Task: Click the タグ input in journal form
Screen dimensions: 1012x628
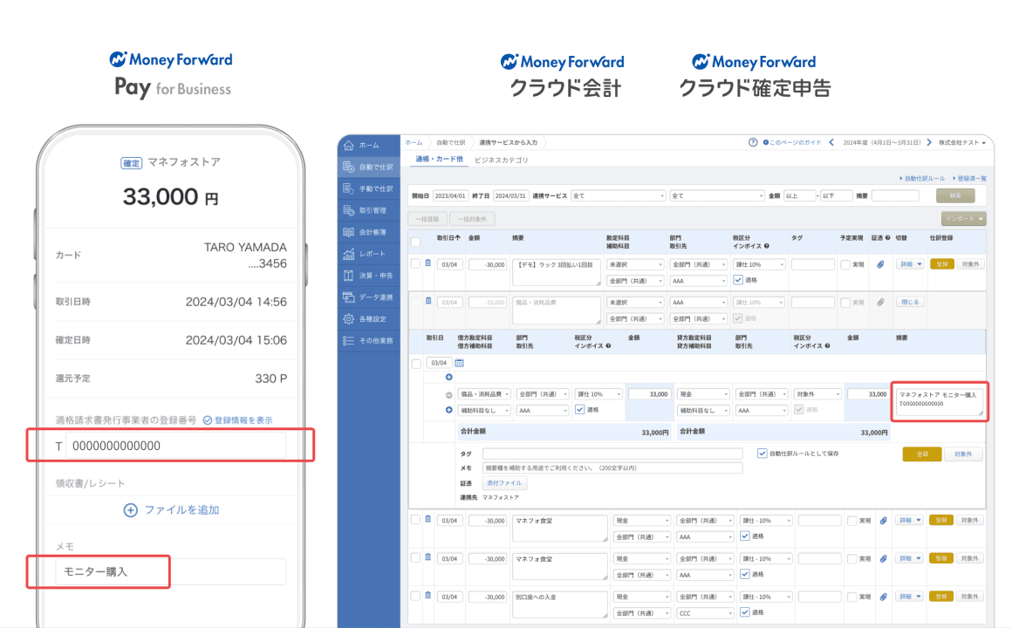Action: click(612, 454)
